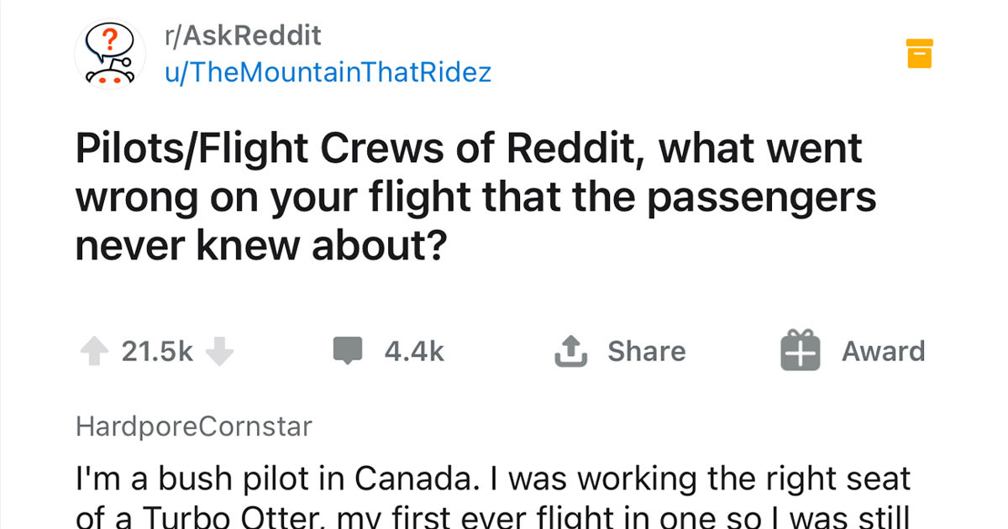
Task: Select the upvote count 21.5k
Action: coord(156,351)
